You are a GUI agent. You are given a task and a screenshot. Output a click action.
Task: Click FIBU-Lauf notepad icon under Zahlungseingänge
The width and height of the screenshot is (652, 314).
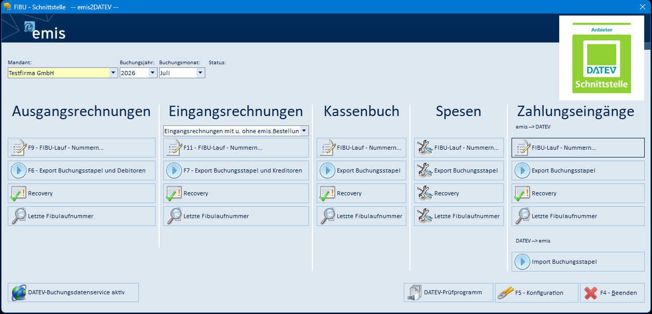pyautogui.click(x=522, y=148)
